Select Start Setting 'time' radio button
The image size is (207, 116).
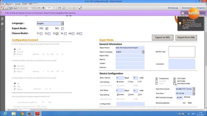pos(129,82)
